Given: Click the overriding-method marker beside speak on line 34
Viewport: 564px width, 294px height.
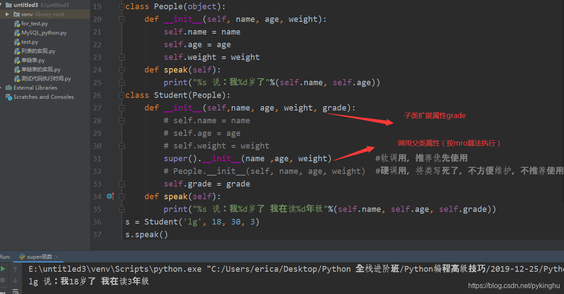Looking at the screenshot, I should click(111, 197).
